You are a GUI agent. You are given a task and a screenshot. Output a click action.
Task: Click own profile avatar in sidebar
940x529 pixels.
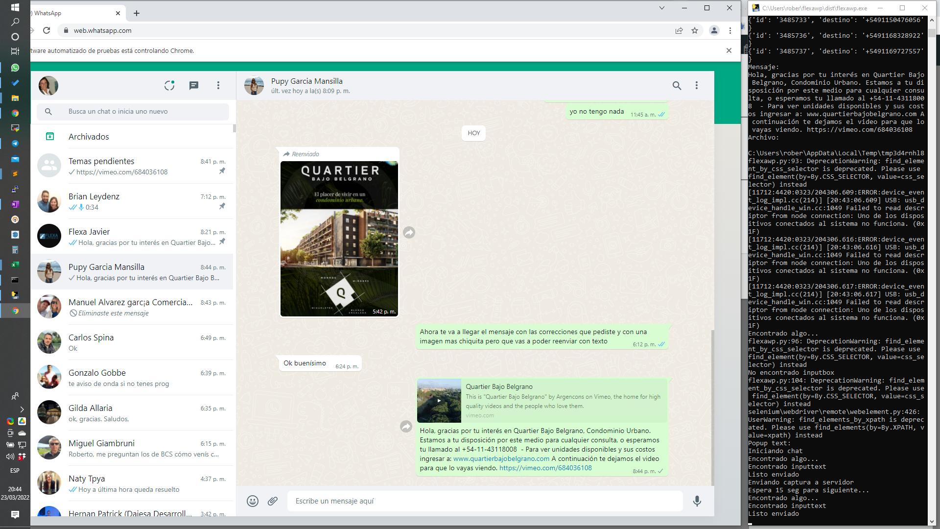[48, 85]
